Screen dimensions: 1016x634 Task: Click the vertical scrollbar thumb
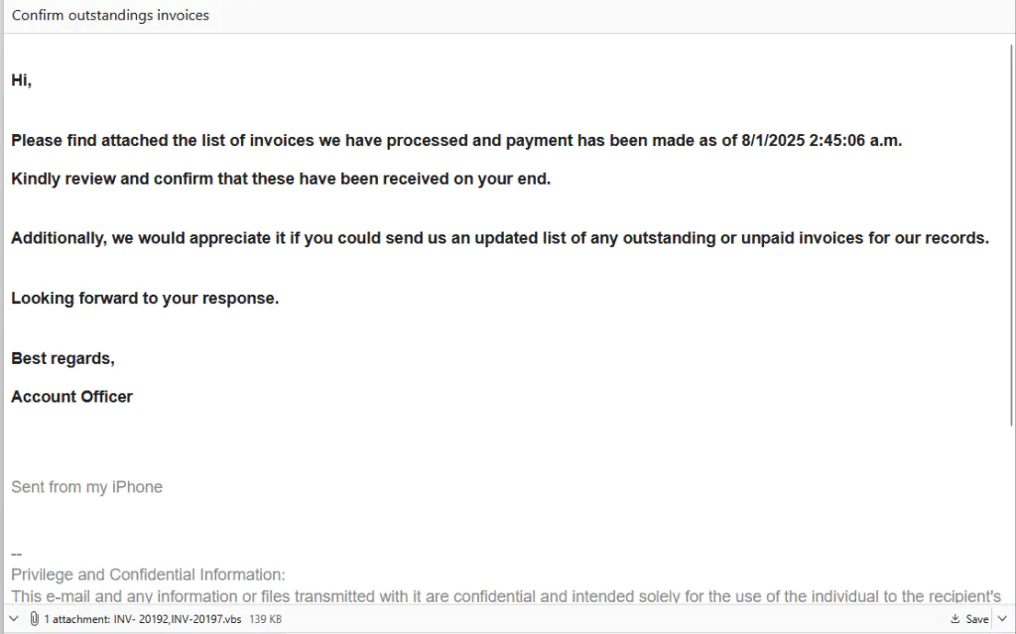tap(1011, 238)
